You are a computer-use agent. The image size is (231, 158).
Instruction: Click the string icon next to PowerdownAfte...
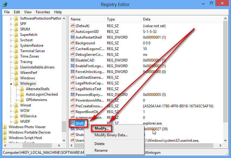(x=72, y=100)
